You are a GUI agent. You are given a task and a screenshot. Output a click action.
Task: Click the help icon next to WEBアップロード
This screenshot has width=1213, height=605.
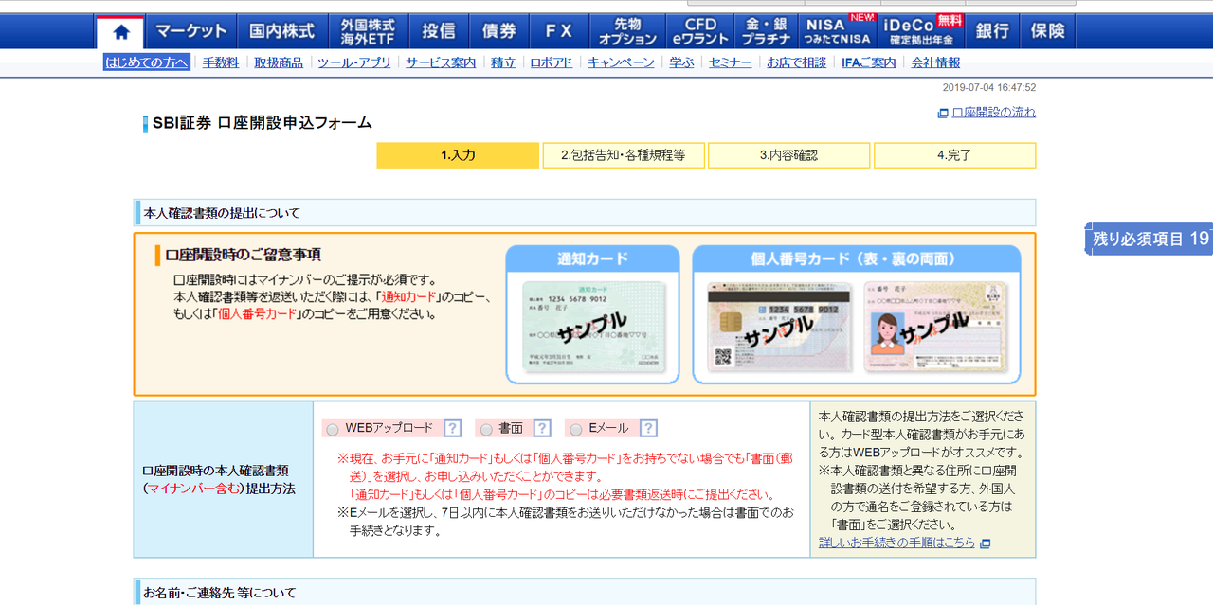(x=452, y=428)
